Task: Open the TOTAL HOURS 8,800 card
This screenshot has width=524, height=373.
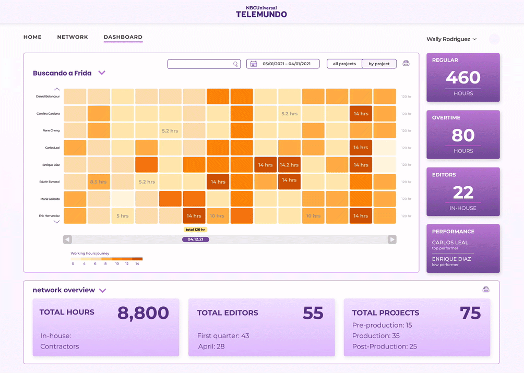Action: 106,327
